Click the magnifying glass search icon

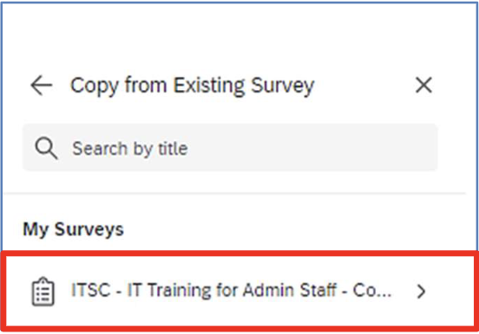coord(46,148)
